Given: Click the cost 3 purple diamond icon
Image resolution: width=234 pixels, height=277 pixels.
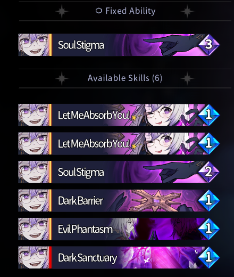Looking at the screenshot, I should coord(209,45).
